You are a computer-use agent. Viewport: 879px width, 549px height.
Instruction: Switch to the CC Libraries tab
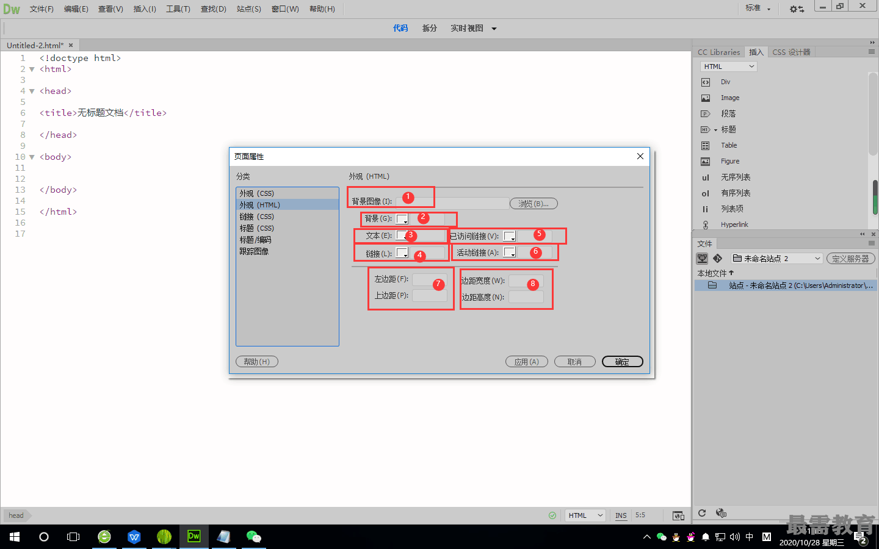(718, 52)
